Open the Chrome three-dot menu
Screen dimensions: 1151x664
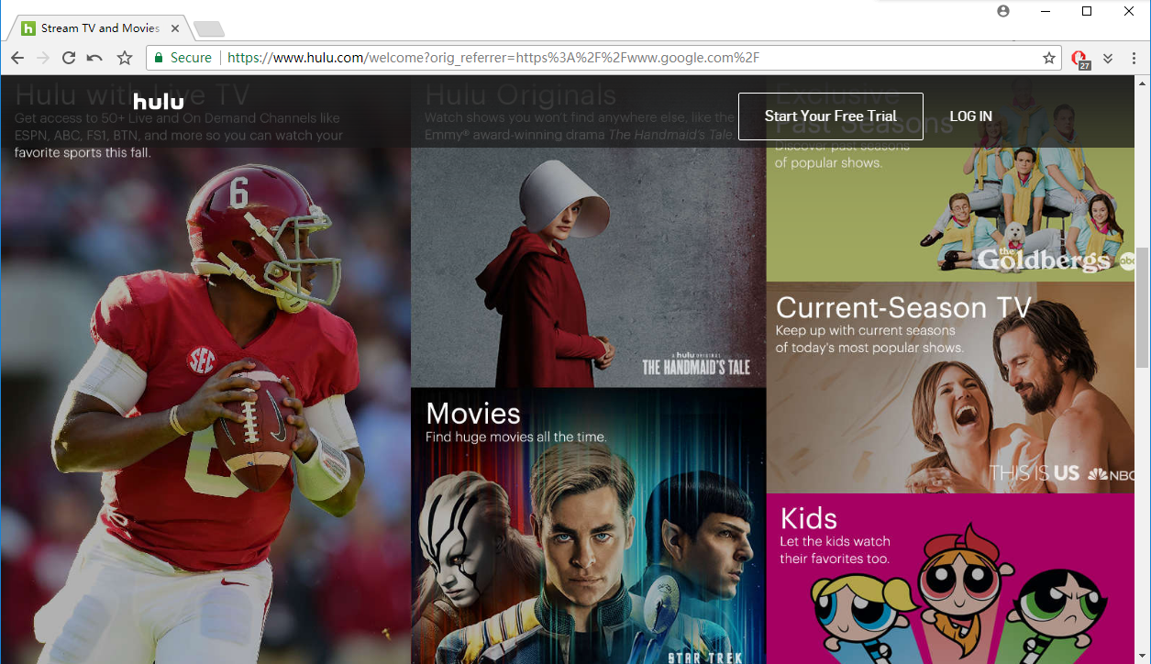pos(1134,58)
